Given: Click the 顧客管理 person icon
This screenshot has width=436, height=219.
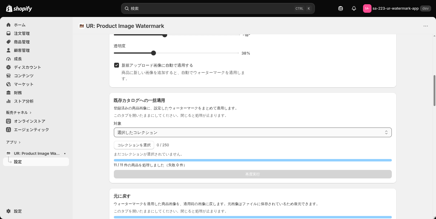Looking at the screenshot, I should [x=8, y=50].
